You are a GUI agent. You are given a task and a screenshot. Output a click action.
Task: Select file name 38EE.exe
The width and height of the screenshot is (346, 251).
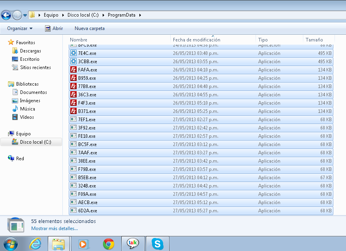87,161
